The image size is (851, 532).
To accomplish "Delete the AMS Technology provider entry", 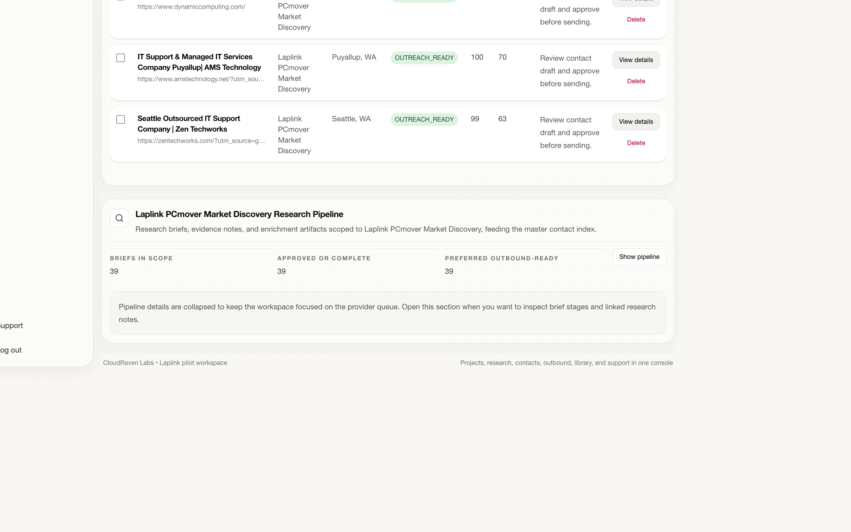I will coord(636,81).
